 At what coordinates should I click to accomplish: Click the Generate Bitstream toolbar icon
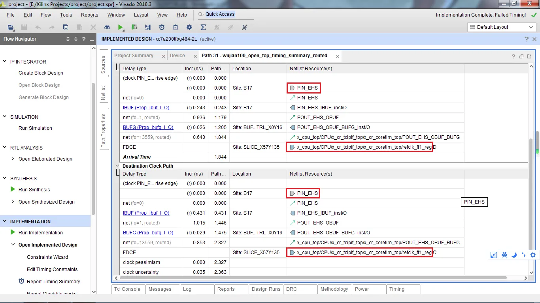pos(134,27)
